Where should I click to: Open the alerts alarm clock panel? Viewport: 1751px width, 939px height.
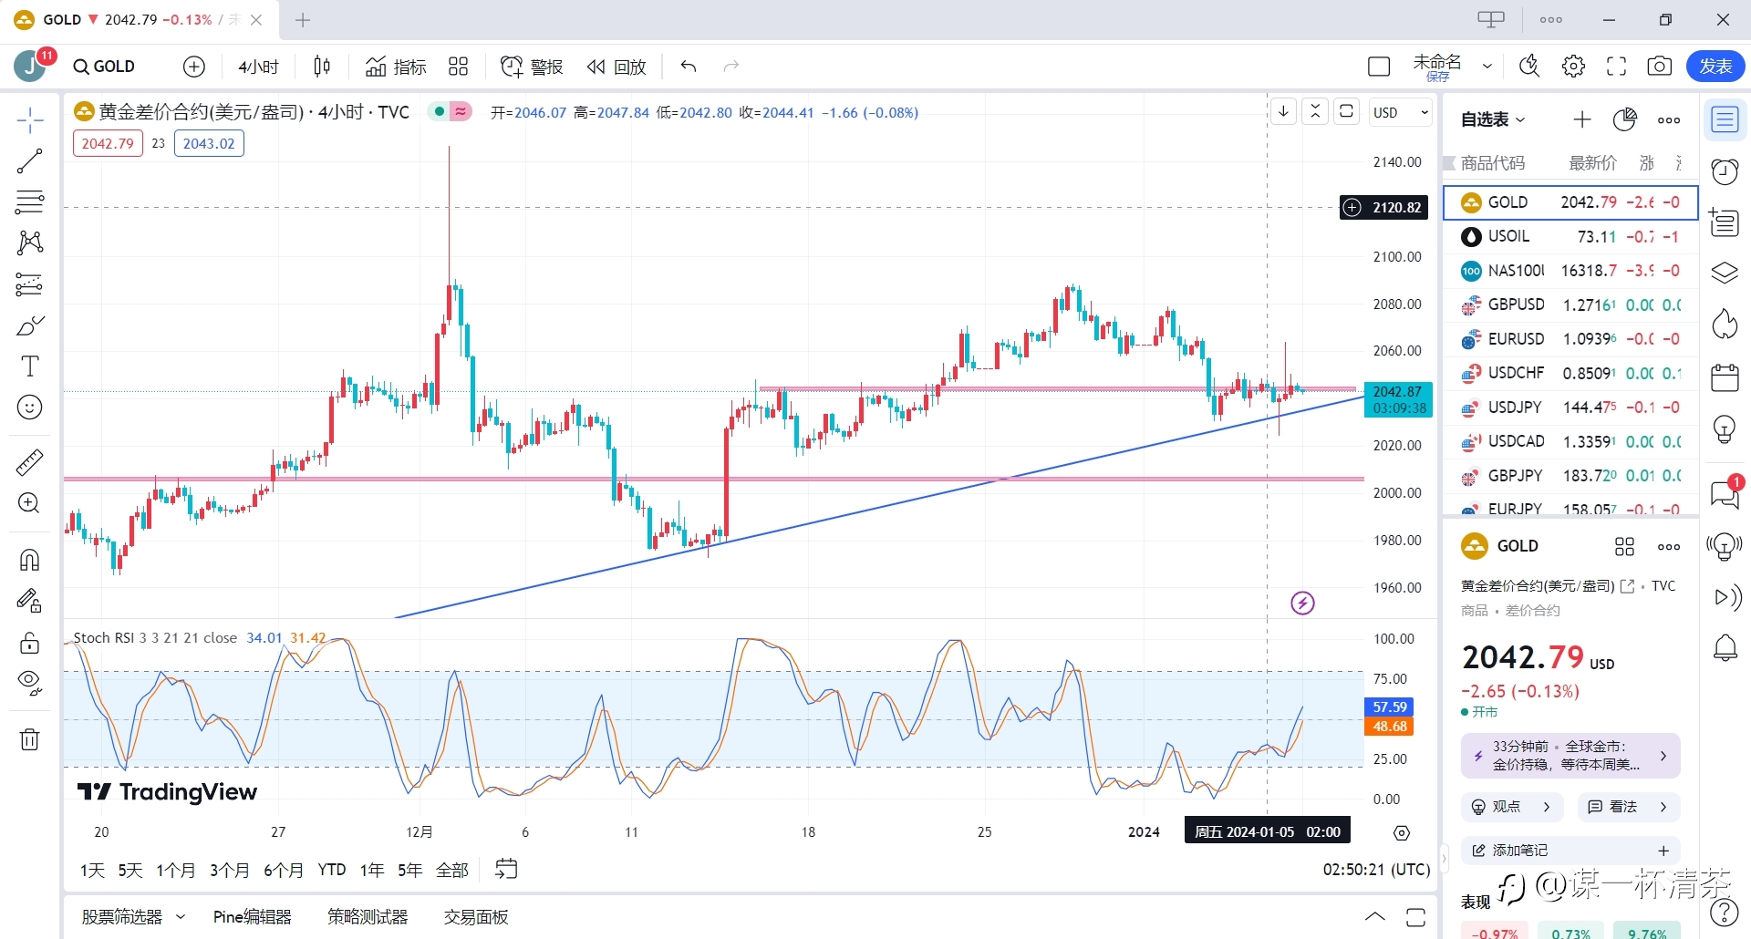1725,170
